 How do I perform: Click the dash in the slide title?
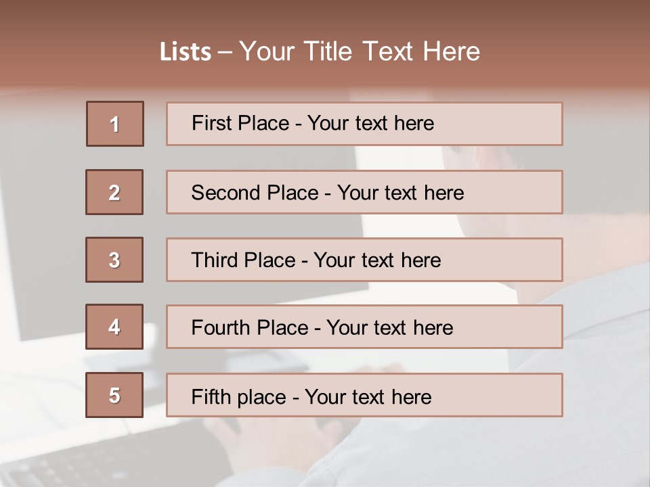(225, 52)
